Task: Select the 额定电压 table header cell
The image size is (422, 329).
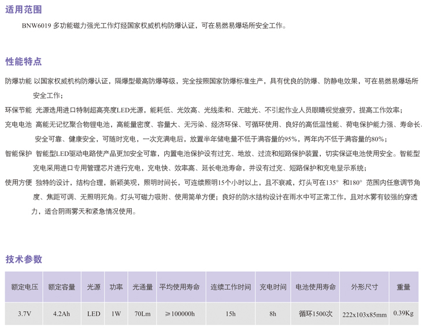Action: tap(24, 287)
